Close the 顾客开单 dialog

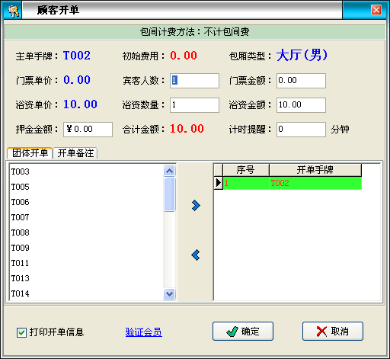point(376,10)
